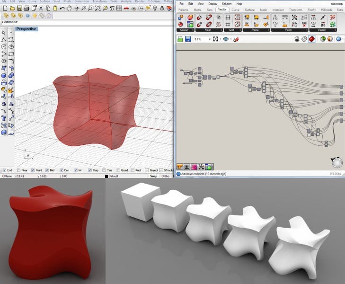Expand the Field panel with its plus
The image size is (345, 284).
pos(221,30)
